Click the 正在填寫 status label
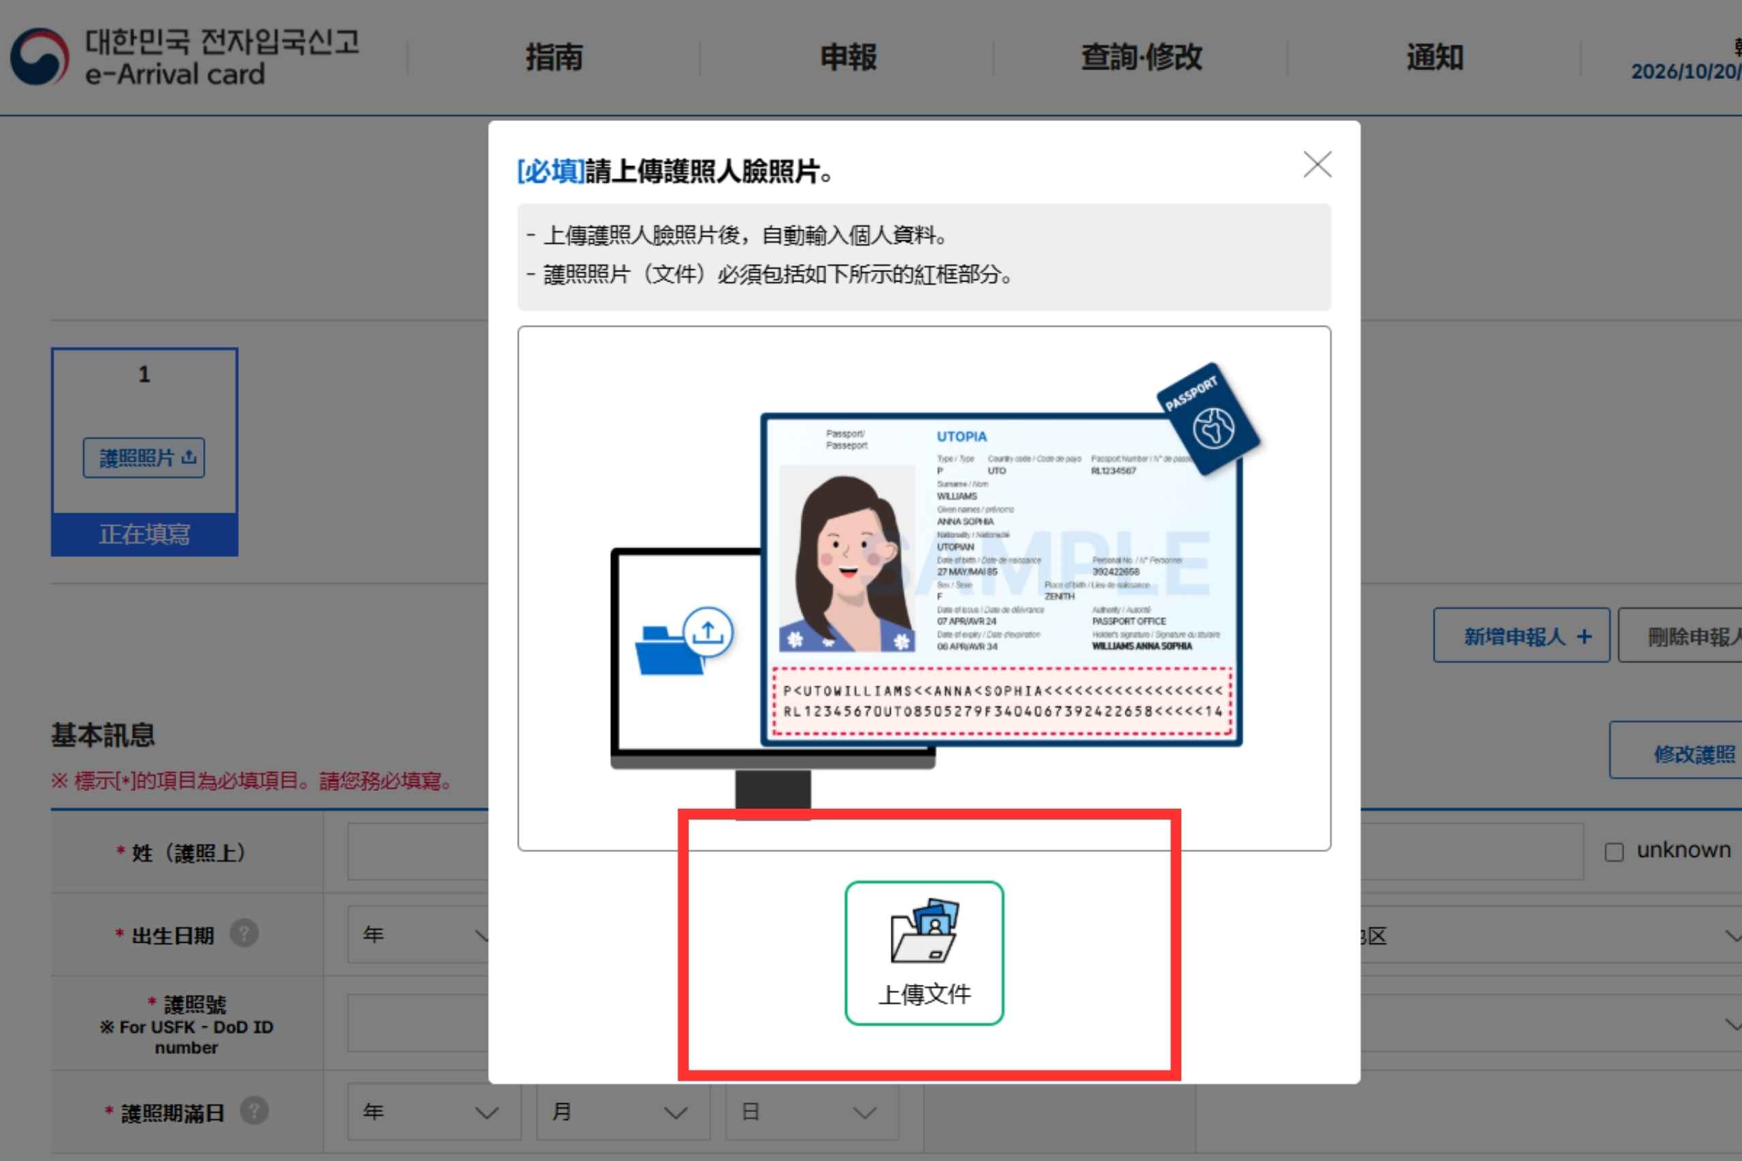The image size is (1742, 1161). 144,534
